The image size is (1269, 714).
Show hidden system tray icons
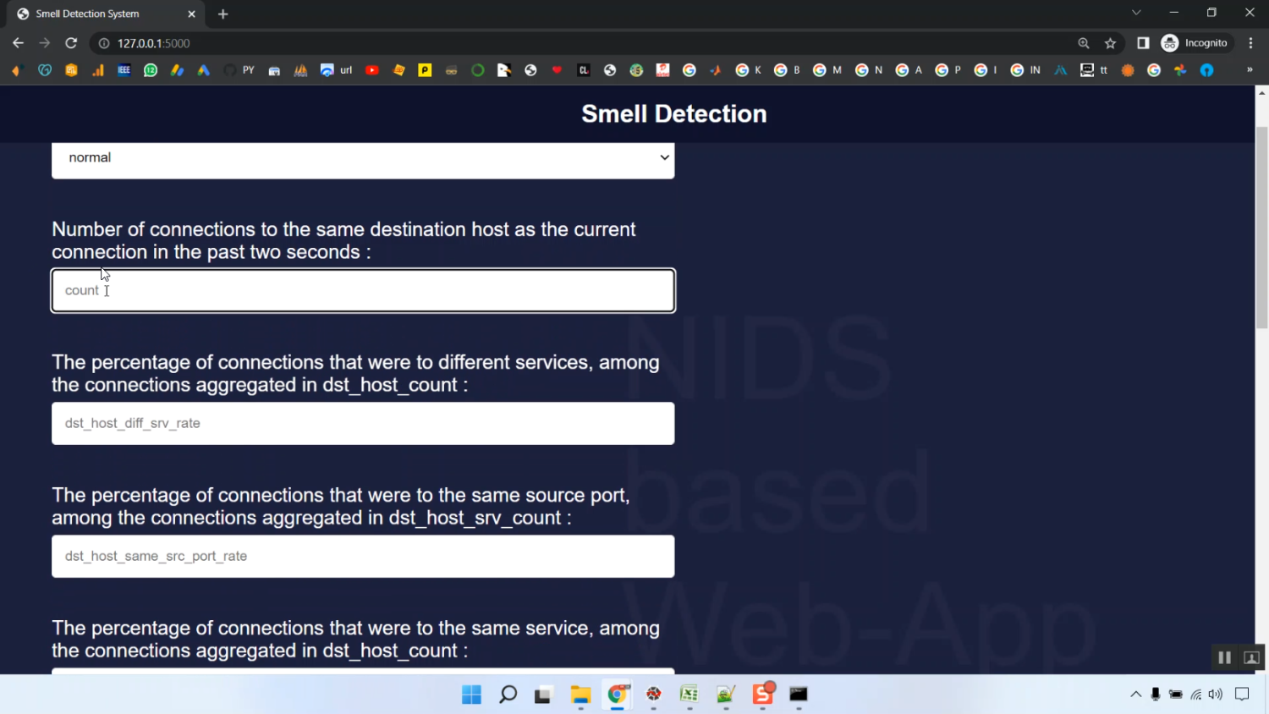coord(1135,695)
